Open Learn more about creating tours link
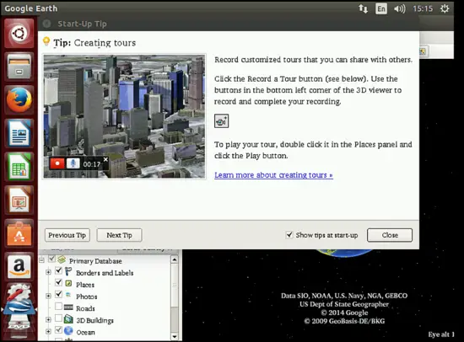Screen dimensions: 464x342 [x=273, y=175]
